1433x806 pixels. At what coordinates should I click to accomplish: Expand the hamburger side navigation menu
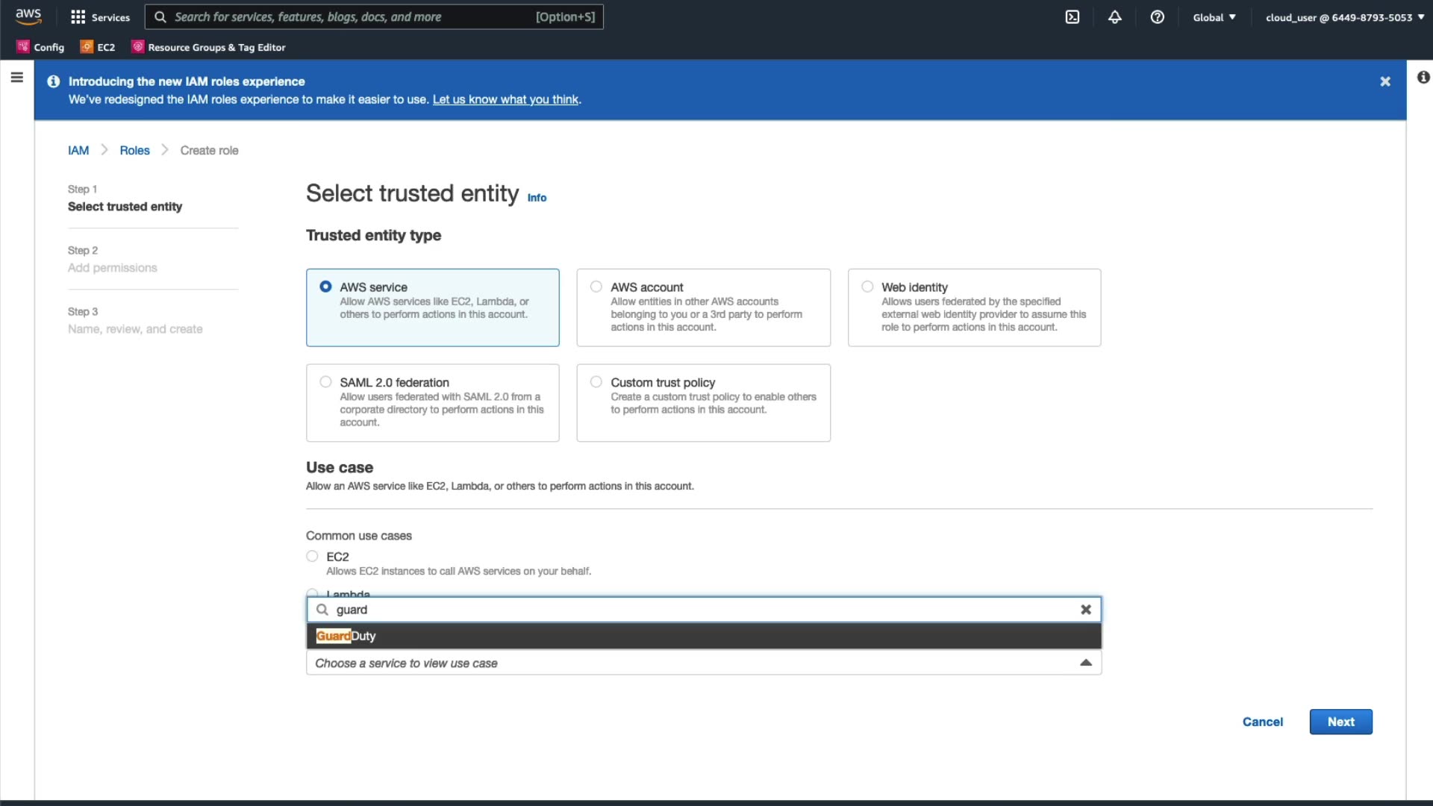(x=16, y=78)
